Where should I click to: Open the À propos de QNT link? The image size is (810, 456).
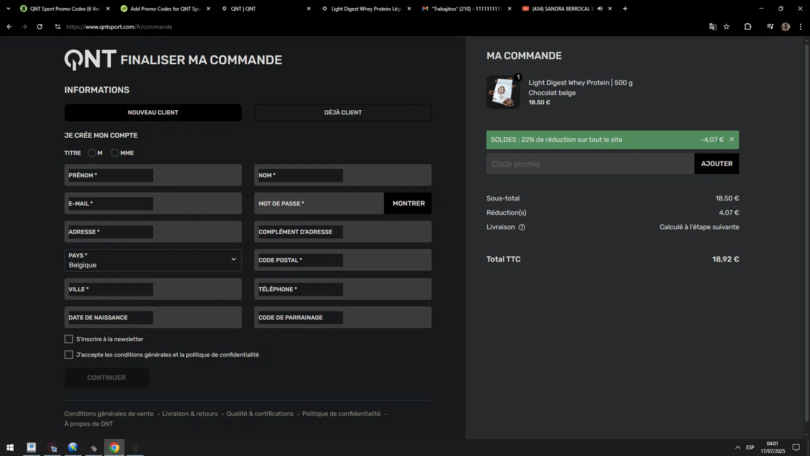(89, 424)
